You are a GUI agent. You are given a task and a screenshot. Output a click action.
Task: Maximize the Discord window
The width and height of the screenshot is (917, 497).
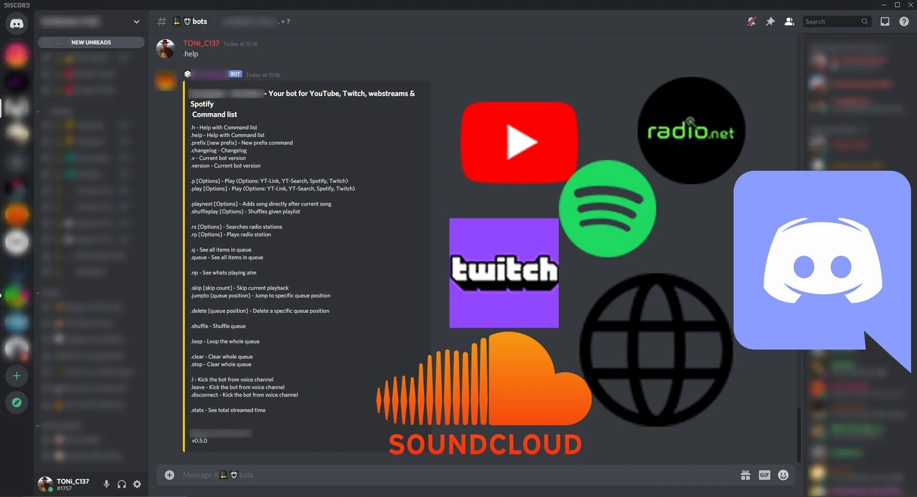click(x=897, y=5)
